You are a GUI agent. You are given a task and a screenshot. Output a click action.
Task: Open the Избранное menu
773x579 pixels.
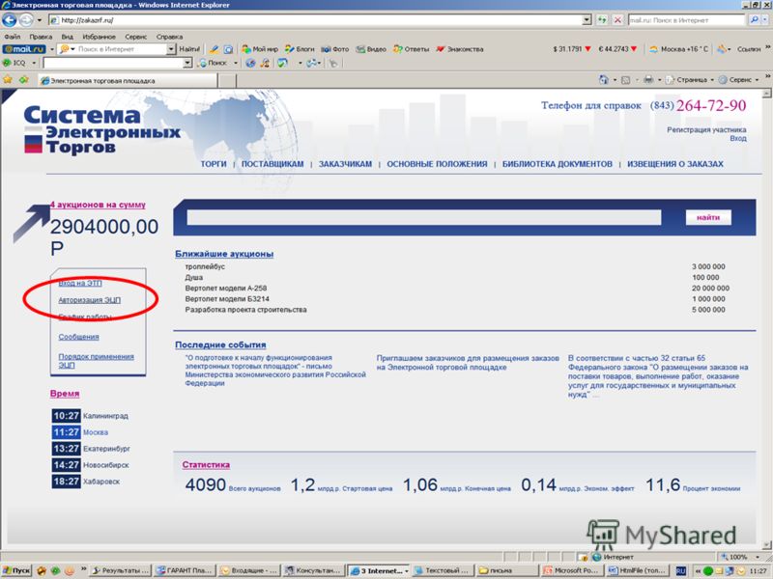pos(99,37)
